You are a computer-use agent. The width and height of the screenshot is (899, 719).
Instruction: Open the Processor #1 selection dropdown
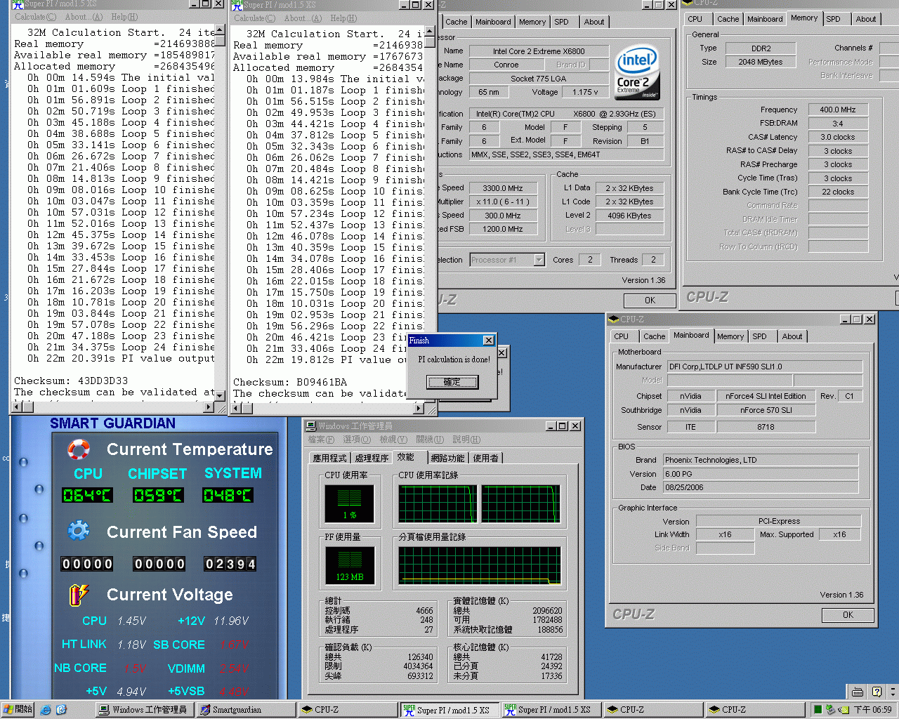[539, 260]
